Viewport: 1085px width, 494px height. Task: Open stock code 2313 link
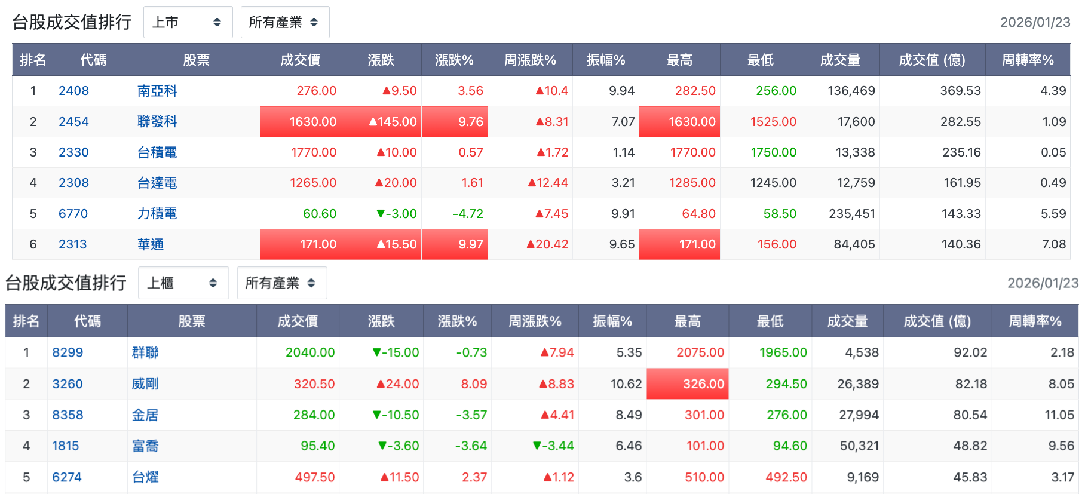click(x=73, y=244)
